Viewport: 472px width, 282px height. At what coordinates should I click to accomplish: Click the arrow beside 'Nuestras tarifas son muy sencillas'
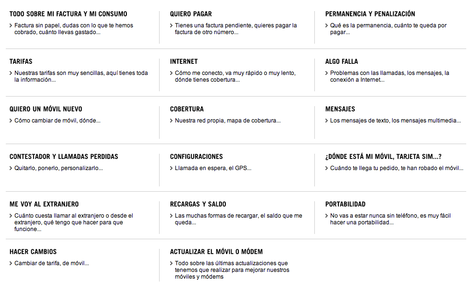point(11,73)
